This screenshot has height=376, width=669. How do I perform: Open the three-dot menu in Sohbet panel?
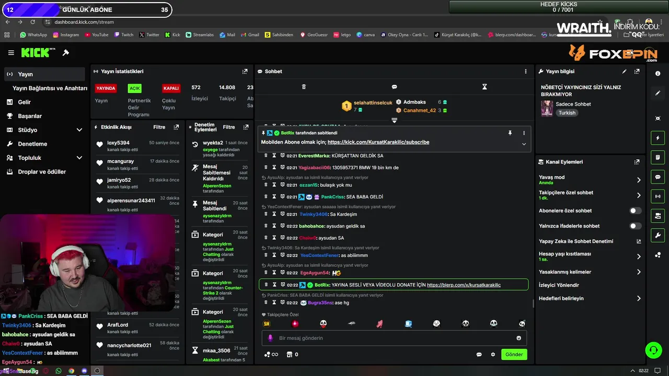pyautogui.click(x=526, y=72)
